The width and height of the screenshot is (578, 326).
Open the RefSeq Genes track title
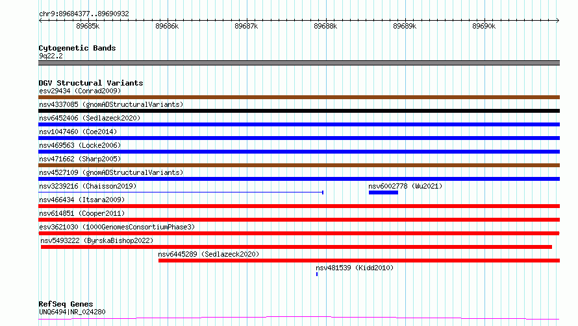tap(66, 304)
